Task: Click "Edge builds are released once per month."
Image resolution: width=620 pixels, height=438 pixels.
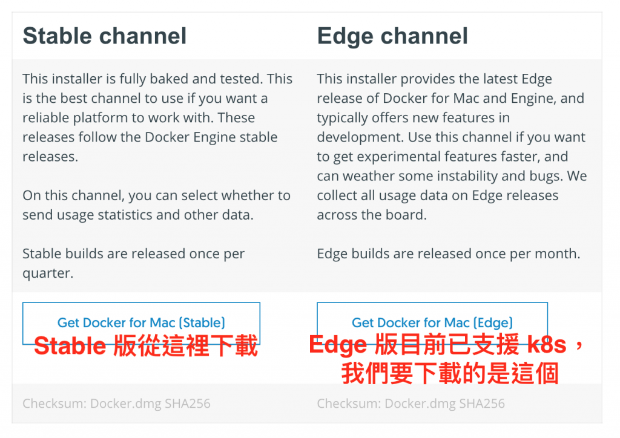Action: click(449, 253)
